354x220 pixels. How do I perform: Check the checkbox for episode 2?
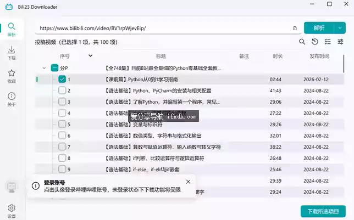pos(62,91)
